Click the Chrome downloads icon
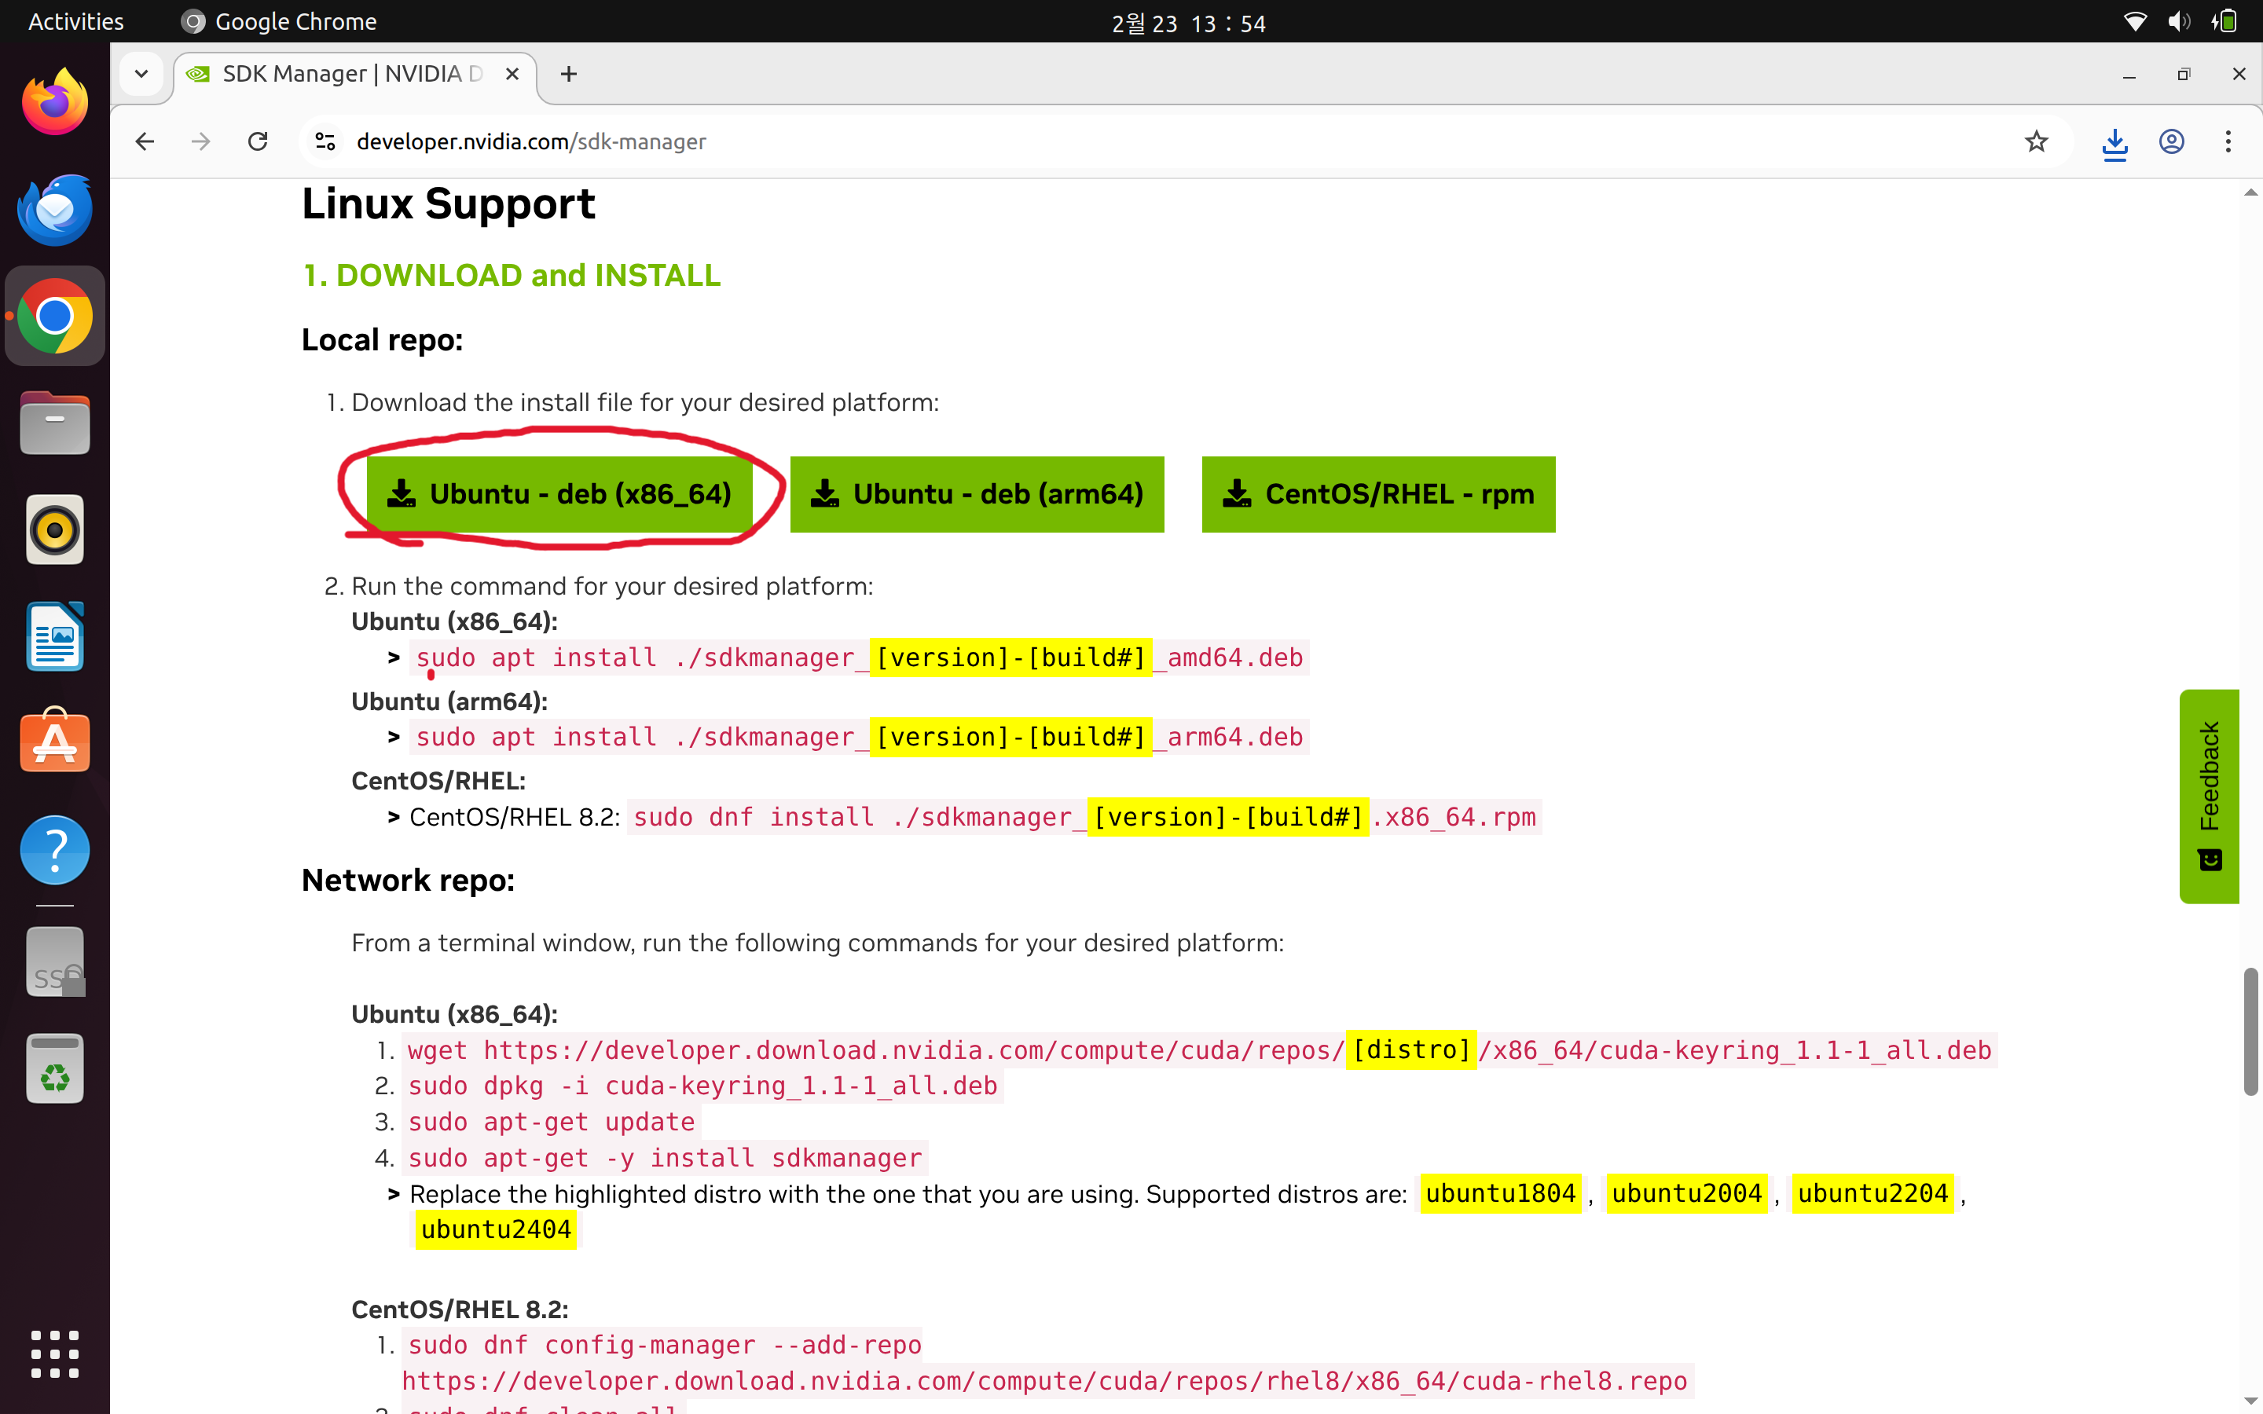This screenshot has width=2263, height=1414. [2114, 142]
